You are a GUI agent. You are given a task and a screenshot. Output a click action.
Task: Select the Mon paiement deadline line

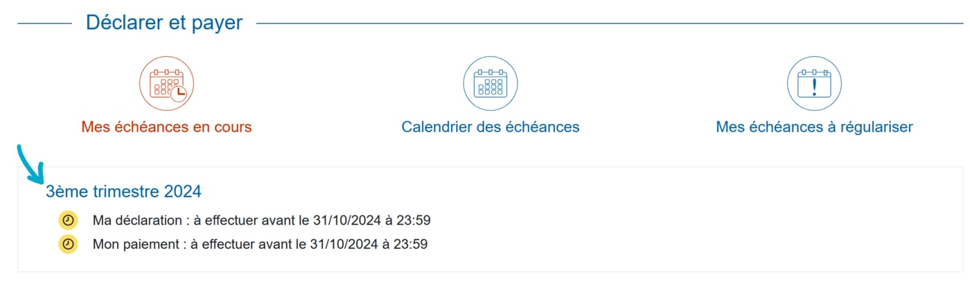point(260,245)
